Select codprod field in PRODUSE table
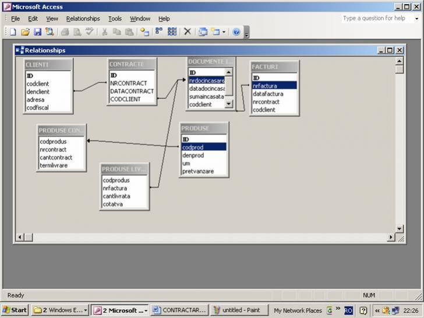424x318 pixels. (x=203, y=147)
